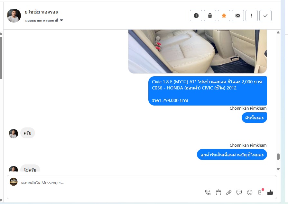The width and height of the screenshot is (288, 204).
Task: Click the chat scrollbar up arrow
Action: click(278, 32)
